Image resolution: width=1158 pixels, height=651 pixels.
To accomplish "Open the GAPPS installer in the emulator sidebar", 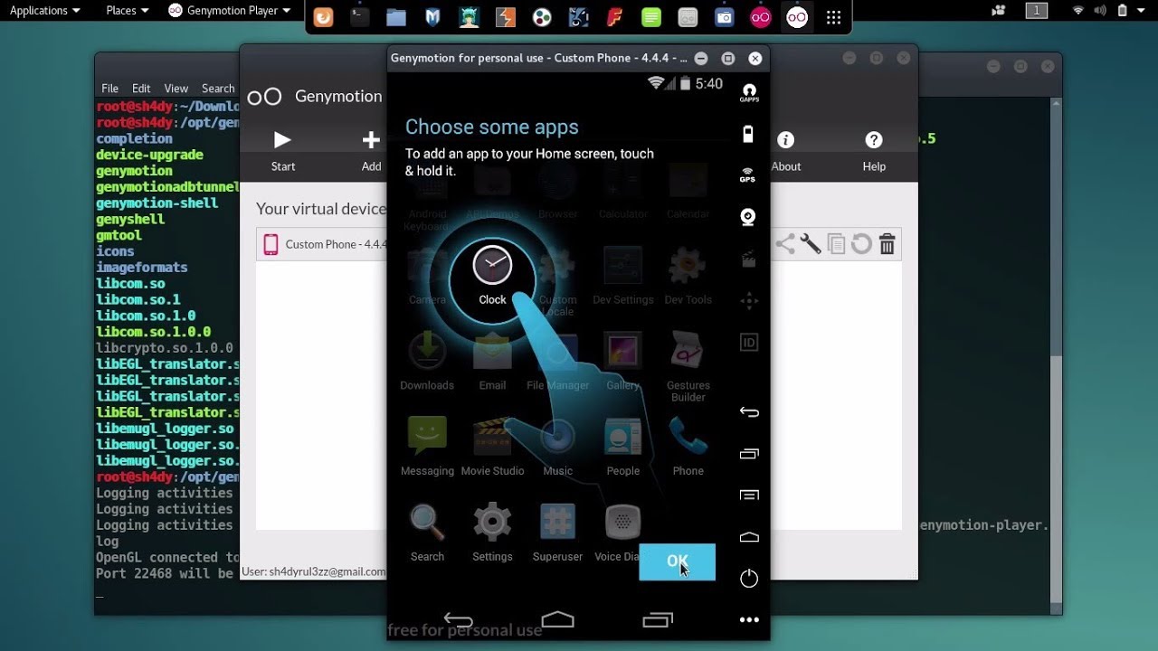I will 748,91.
